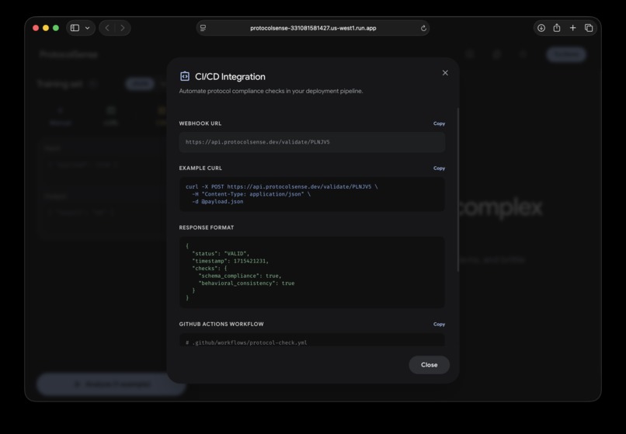The width and height of the screenshot is (626, 434).
Task: Click the '"status": "VALID"' line
Action: 221,254
